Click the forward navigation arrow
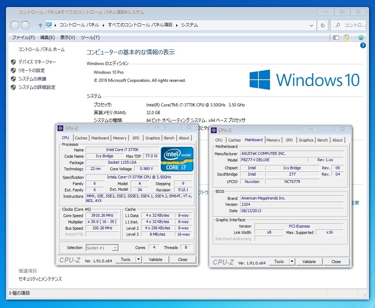This screenshot has height=308, width=375. pos(25,25)
